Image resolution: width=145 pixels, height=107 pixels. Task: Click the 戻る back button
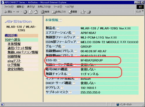pyautogui.click(x=8, y=12)
